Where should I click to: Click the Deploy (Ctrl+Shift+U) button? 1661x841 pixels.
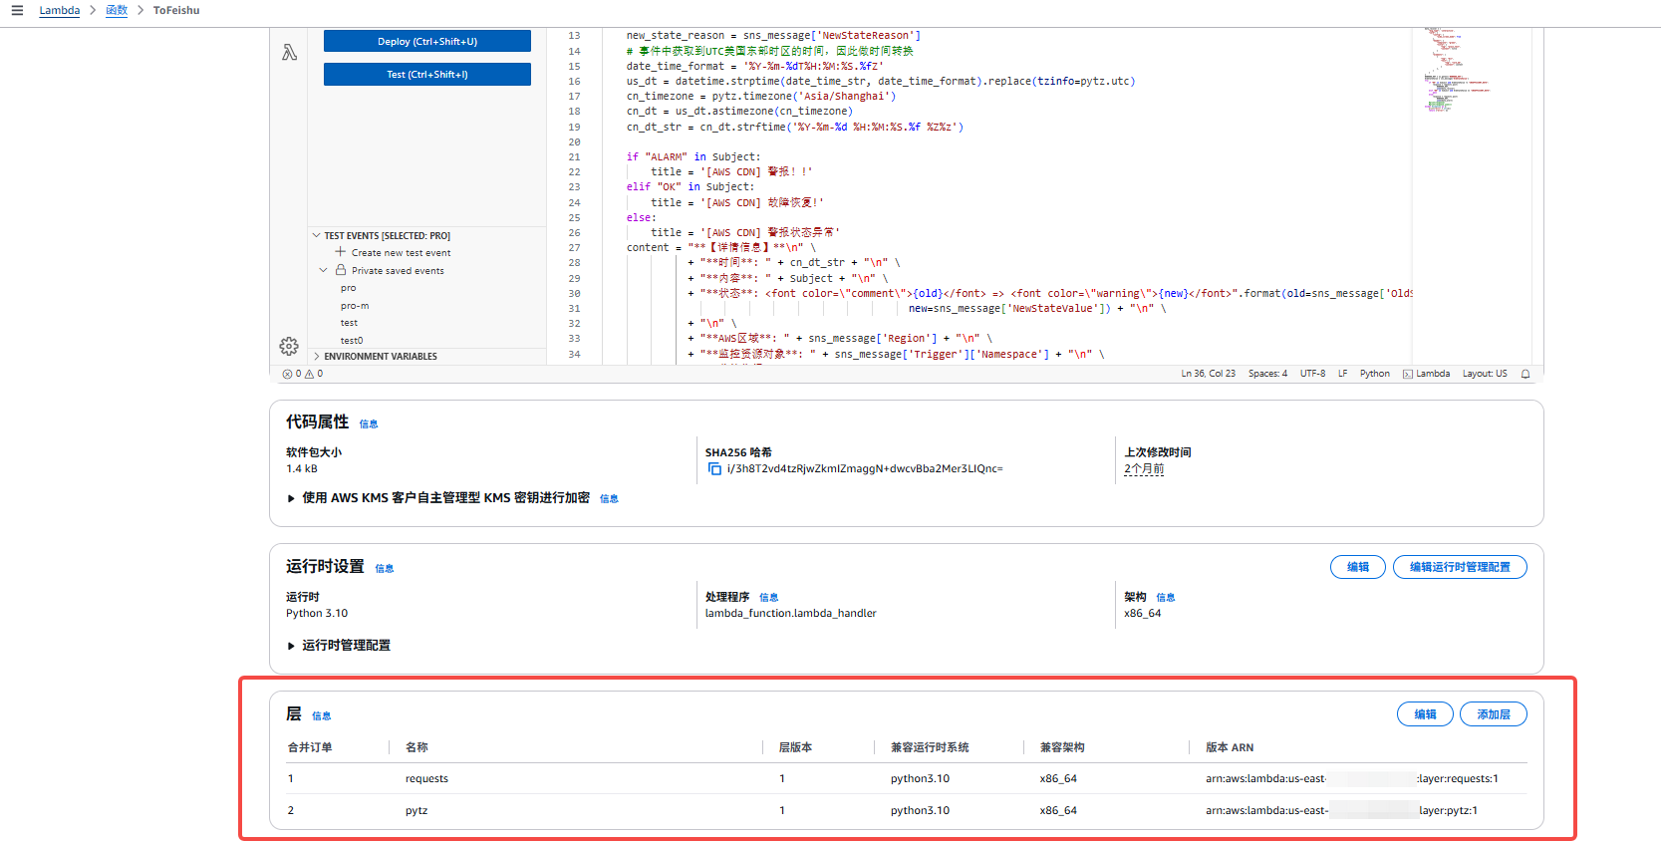click(x=427, y=41)
